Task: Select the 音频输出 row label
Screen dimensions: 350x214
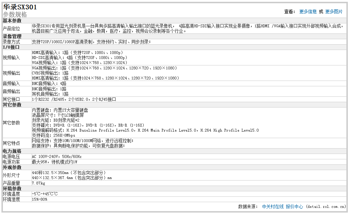Action: 12,91
